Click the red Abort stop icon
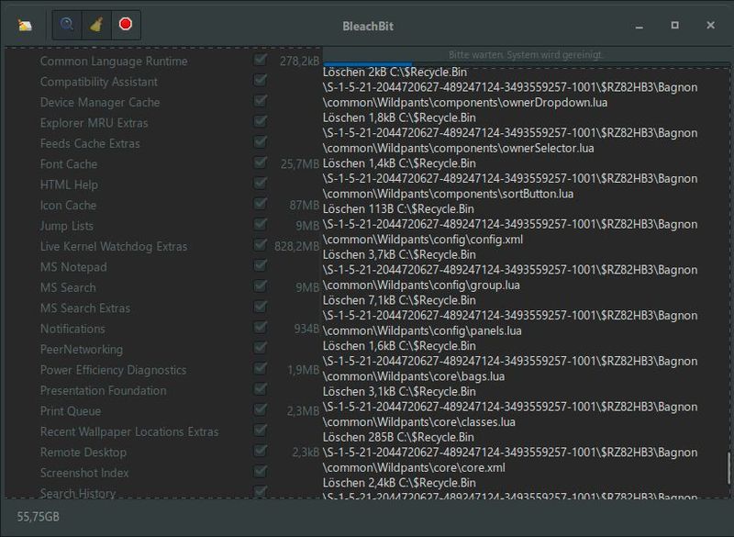 pos(126,25)
